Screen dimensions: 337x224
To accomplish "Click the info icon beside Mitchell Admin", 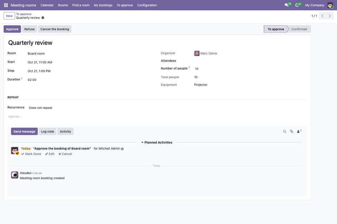I will tap(122, 149).
